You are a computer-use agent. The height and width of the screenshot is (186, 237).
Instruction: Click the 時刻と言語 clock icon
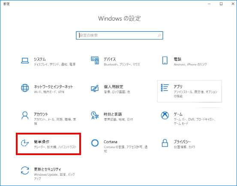pyautogui.click(x=95, y=116)
